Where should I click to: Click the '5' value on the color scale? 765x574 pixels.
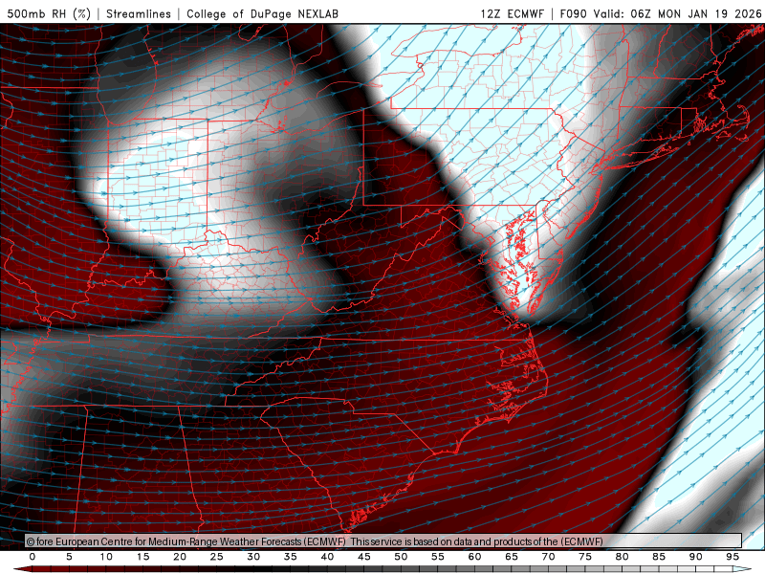tap(69, 557)
